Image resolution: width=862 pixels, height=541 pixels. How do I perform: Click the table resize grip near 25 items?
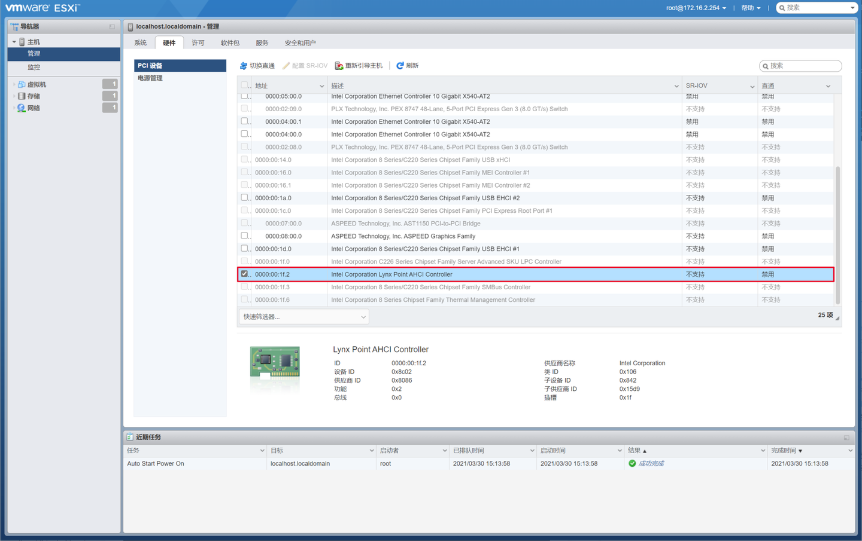(x=837, y=318)
